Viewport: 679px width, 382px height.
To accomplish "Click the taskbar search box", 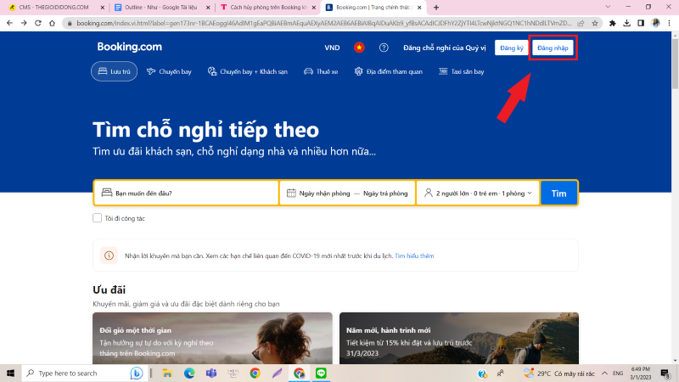I will tap(84, 374).
